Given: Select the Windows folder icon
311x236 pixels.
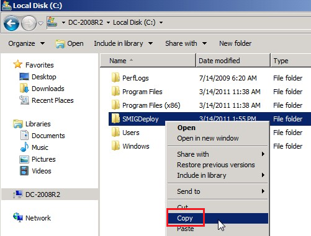Looking at the screenshot, I should click(115, 146).
